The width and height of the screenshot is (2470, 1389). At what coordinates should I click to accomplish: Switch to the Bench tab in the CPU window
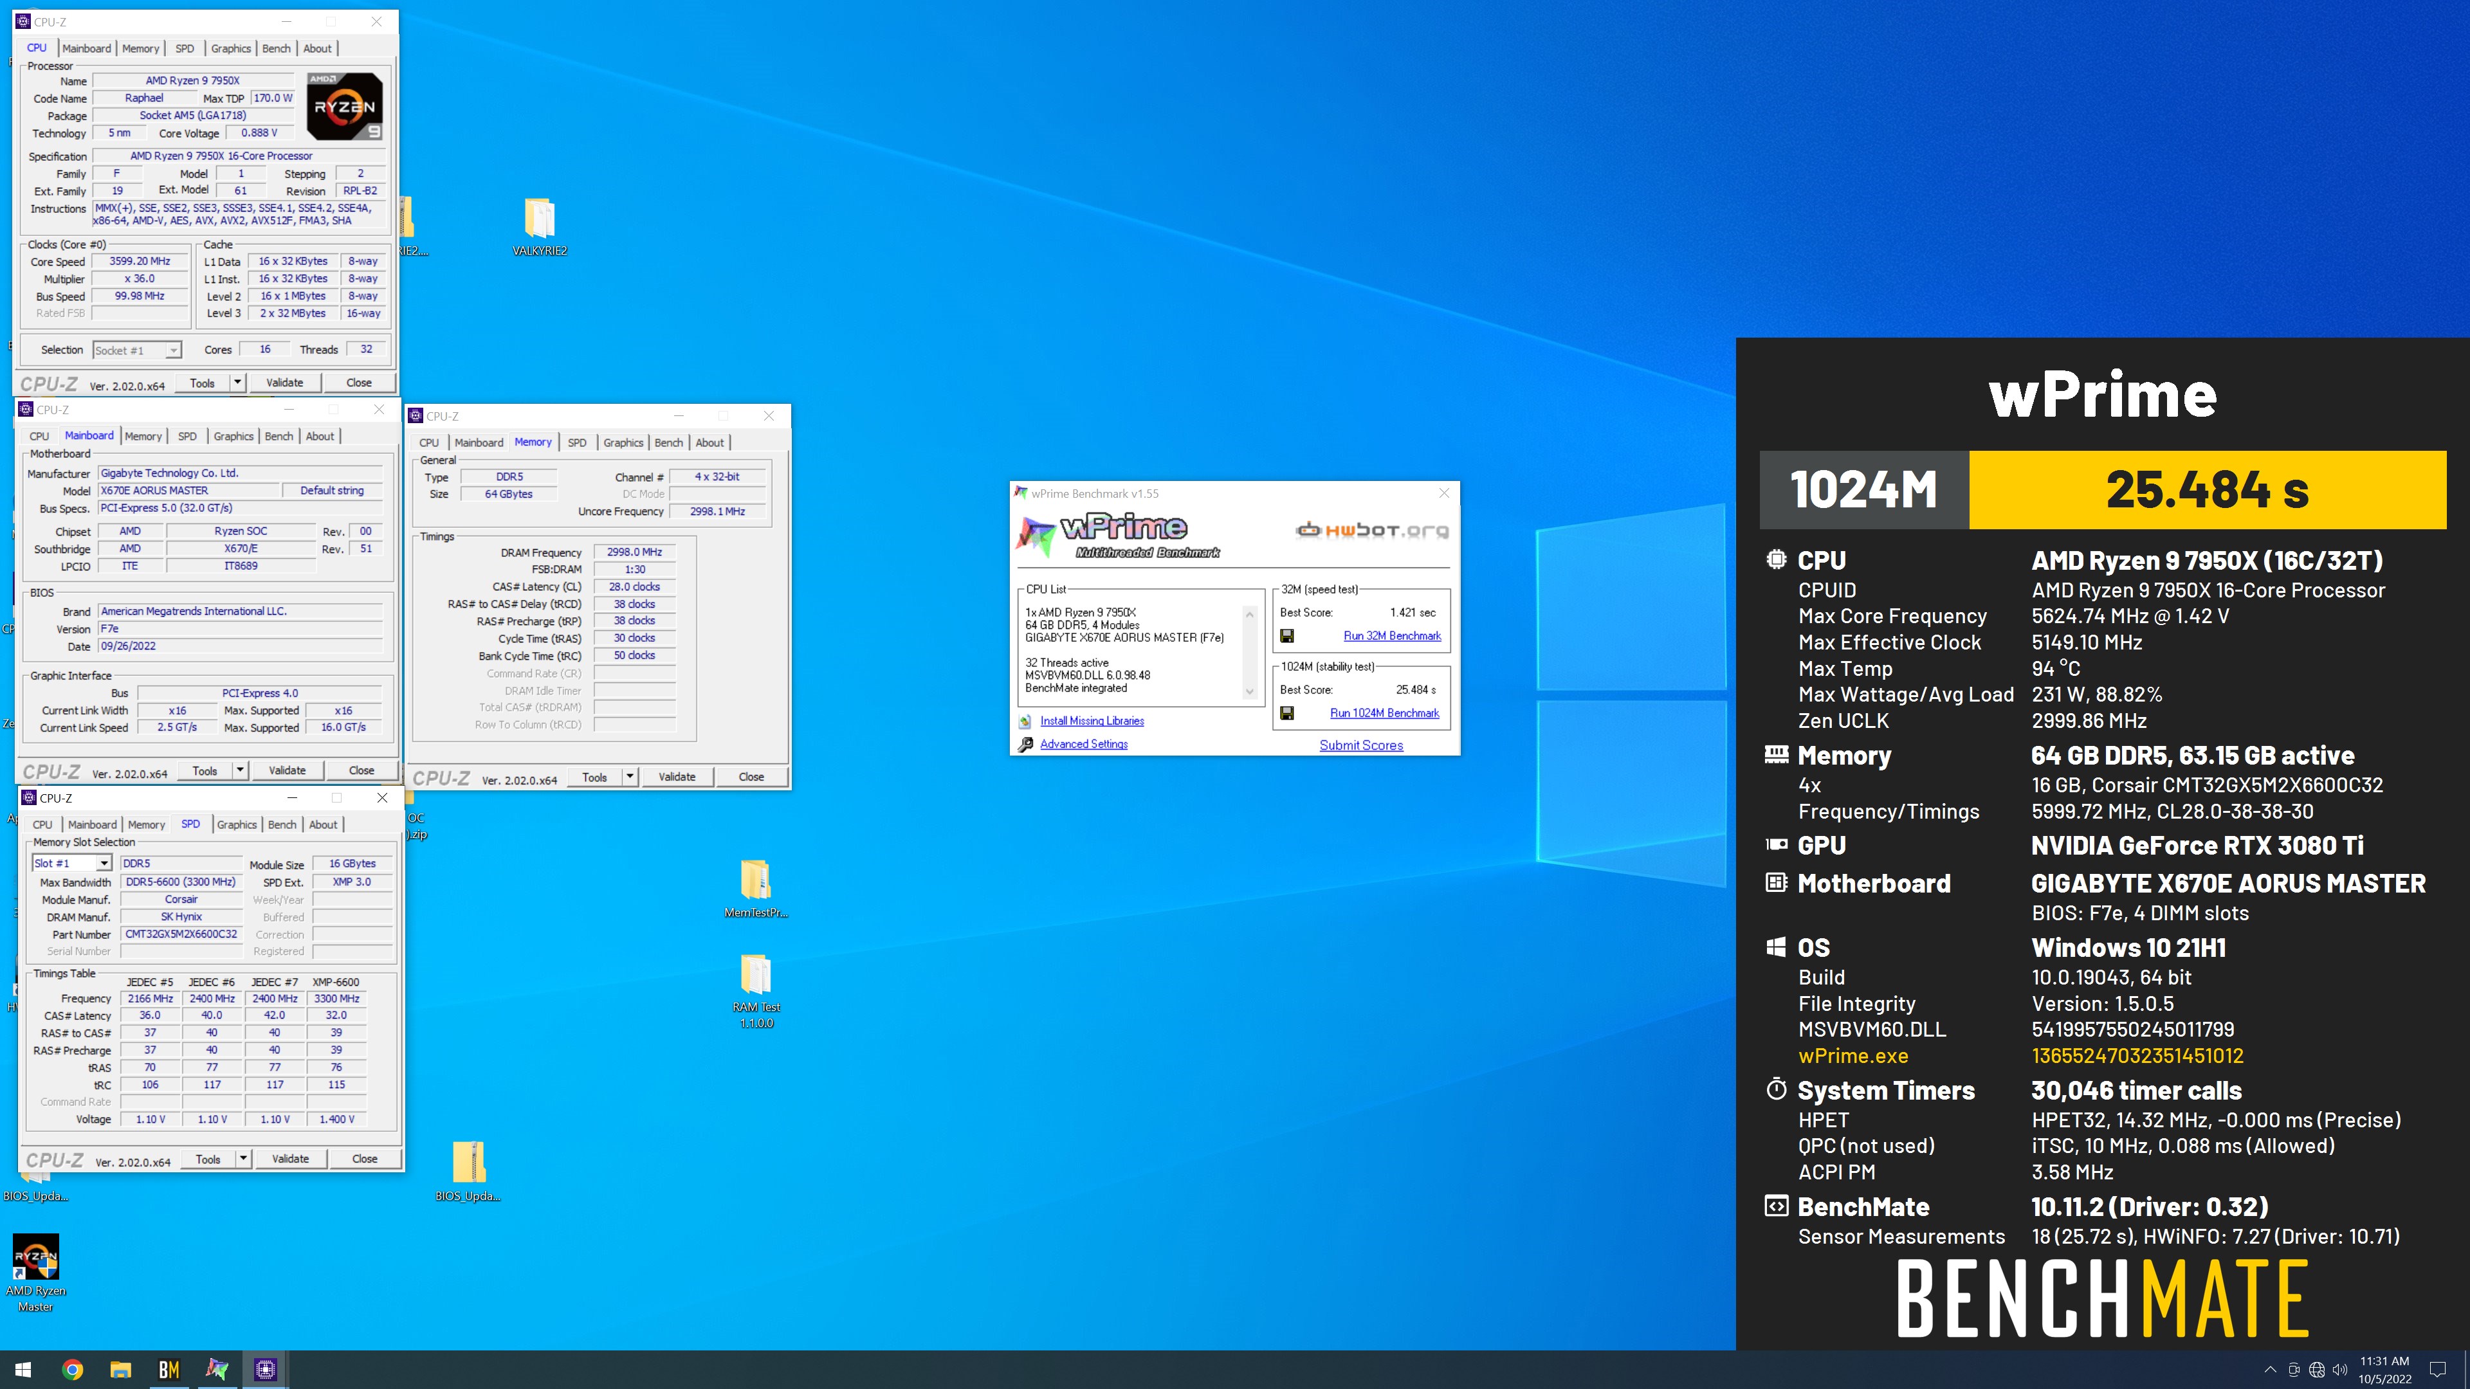276,49
